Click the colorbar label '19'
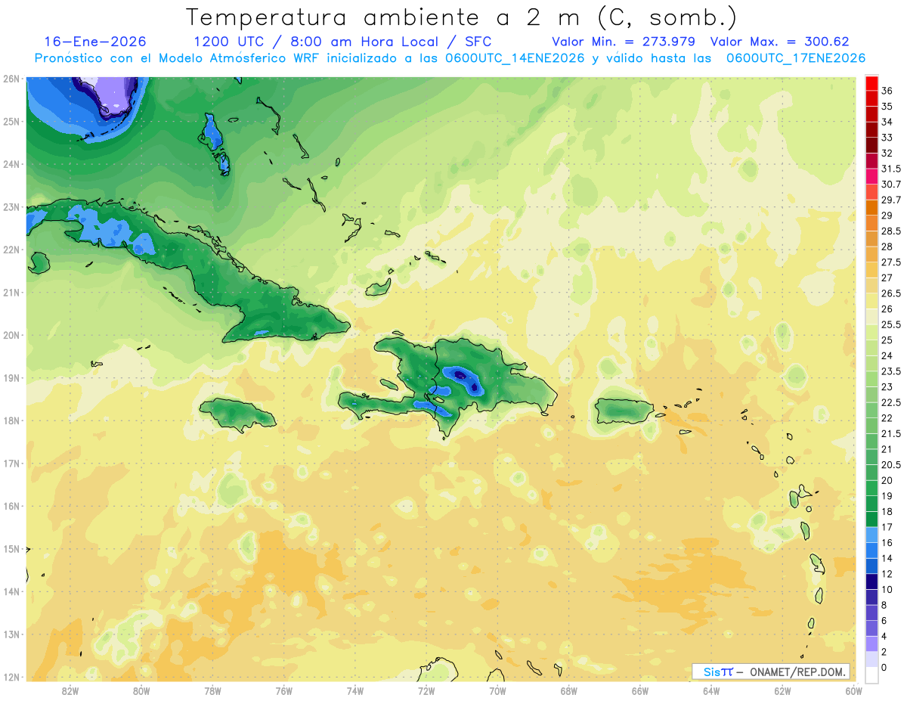 pos(887,496)
